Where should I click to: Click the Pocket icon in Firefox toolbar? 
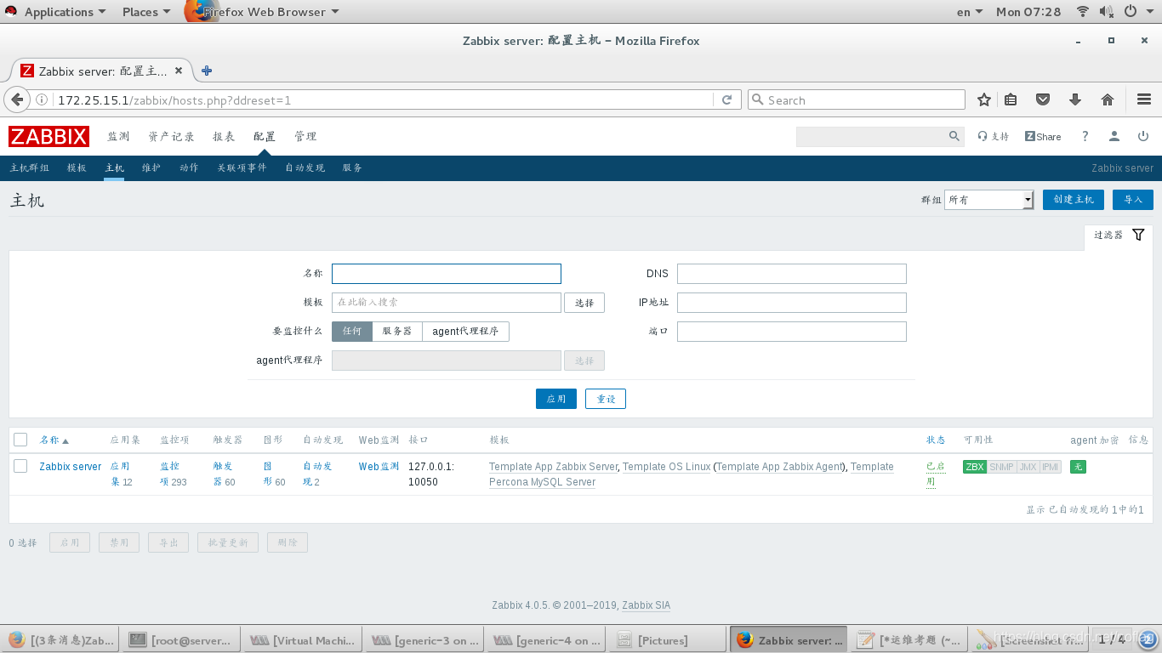tap(1043, 99)
